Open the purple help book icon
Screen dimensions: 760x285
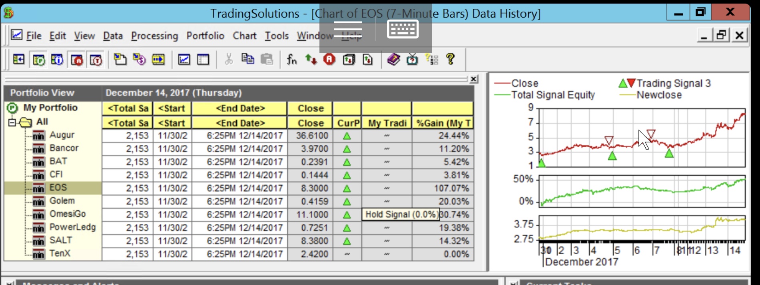point(394,59)
